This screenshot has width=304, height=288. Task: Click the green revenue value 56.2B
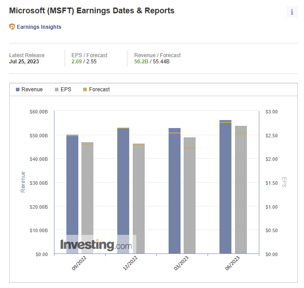[141, 62]
